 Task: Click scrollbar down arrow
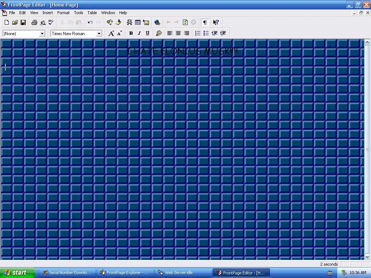[x=367, y=257]
